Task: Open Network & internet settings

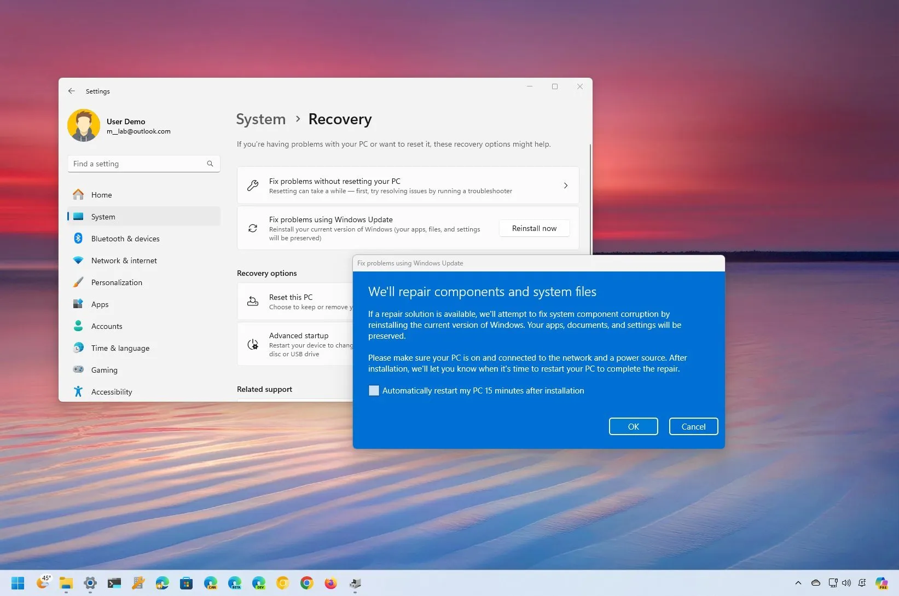Action: [144, 261]
